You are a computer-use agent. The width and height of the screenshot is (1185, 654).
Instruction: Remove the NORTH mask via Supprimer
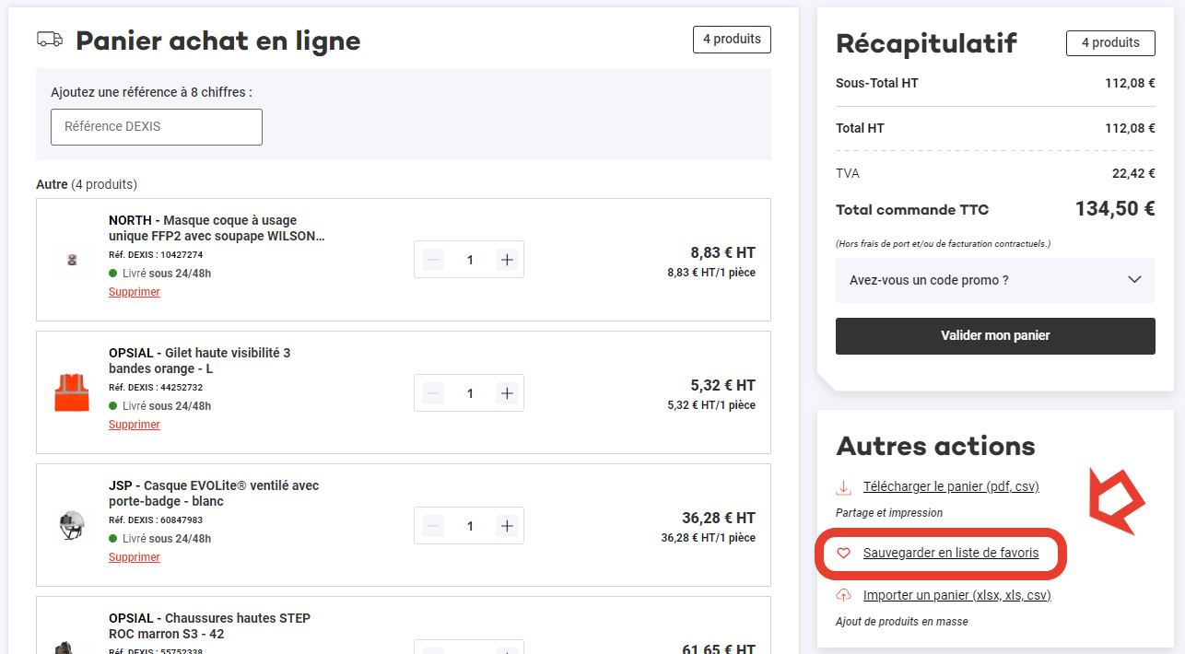click(x=135, y=292)
